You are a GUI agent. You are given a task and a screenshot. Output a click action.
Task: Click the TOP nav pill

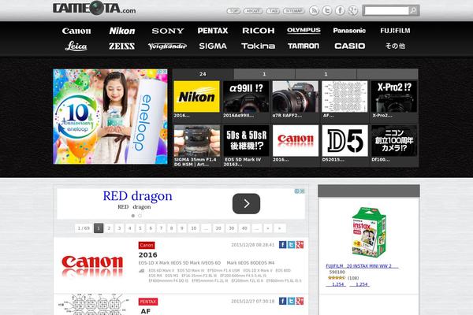[x=233, y=11]
